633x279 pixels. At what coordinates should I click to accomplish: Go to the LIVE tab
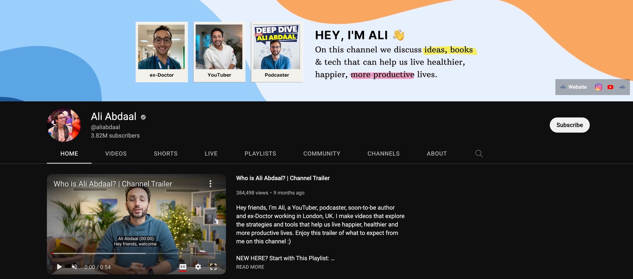point(211,154)
